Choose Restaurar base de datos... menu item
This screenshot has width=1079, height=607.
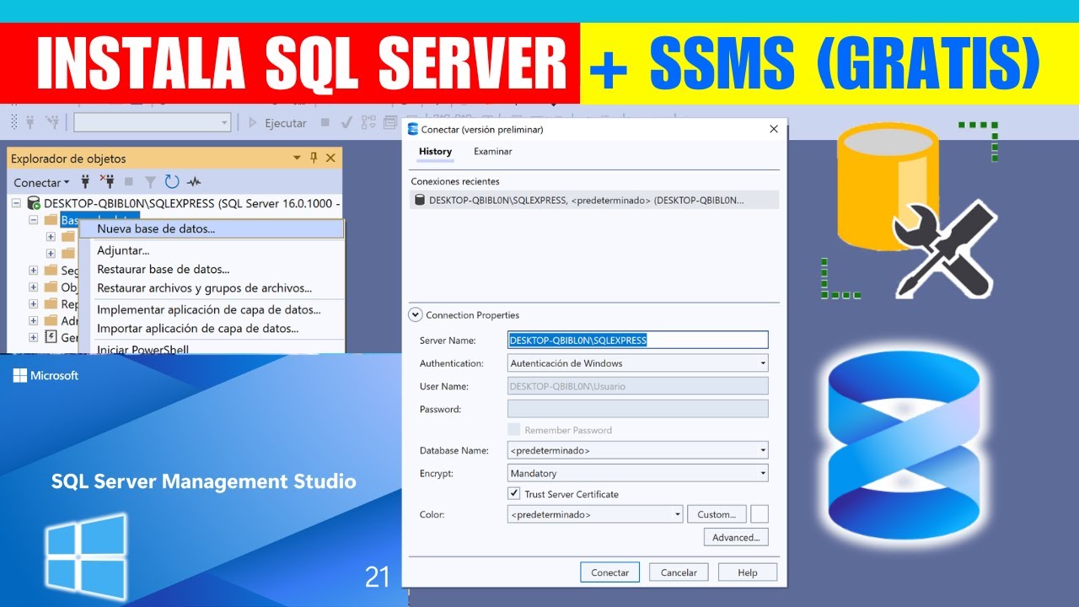tap(212, 270)
